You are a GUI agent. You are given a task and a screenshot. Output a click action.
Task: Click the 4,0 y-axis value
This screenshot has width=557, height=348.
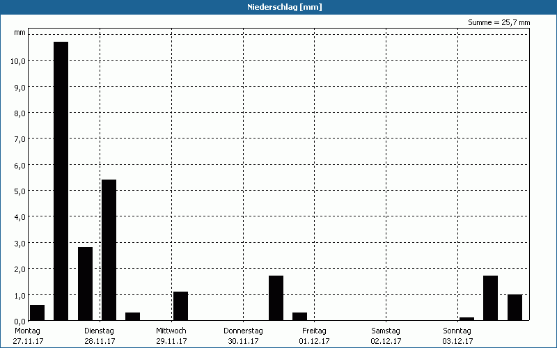(19, 217)
